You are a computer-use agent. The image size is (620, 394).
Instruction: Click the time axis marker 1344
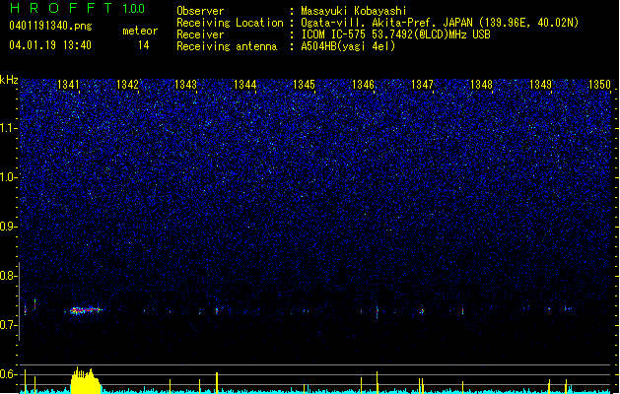pyautogui.click(x=245, y=85)
